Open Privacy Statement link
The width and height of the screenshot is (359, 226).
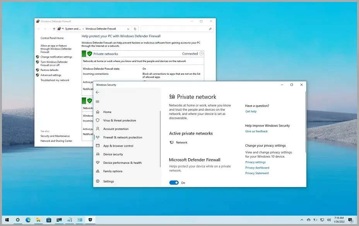tap(257, 173)
